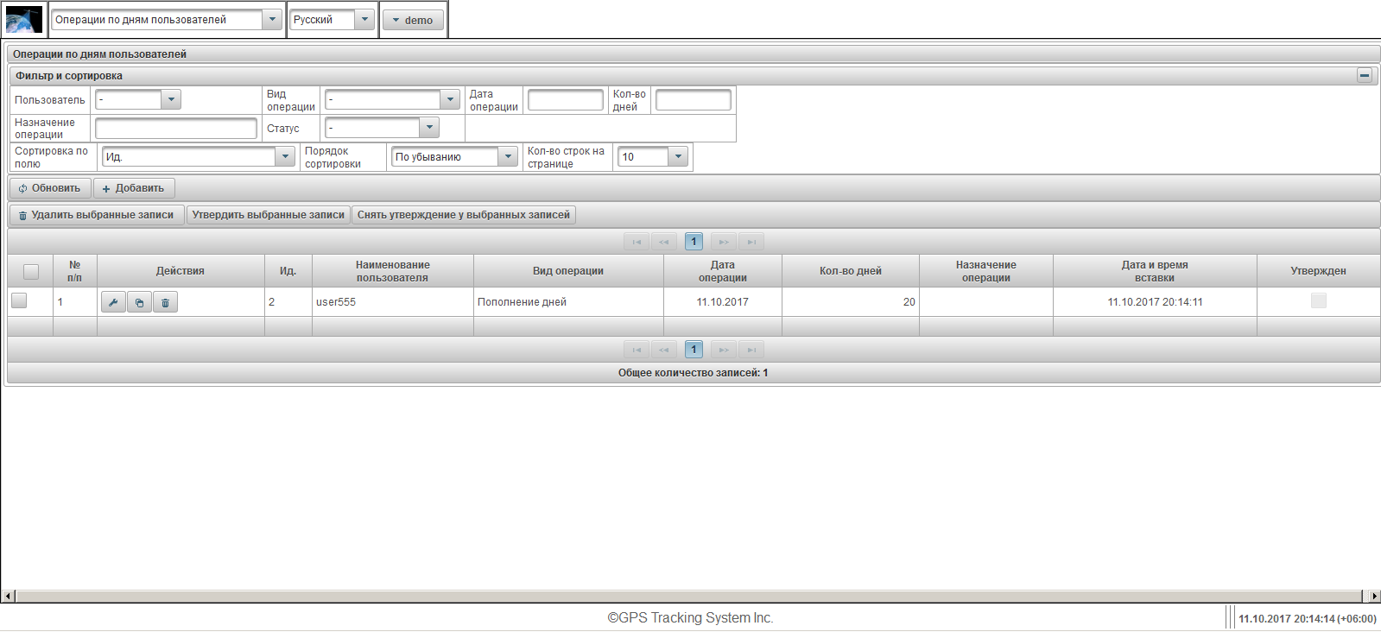Collapse the Filter and sorting panel
Screen dimensions: 1381x632
pos(1365,76)
